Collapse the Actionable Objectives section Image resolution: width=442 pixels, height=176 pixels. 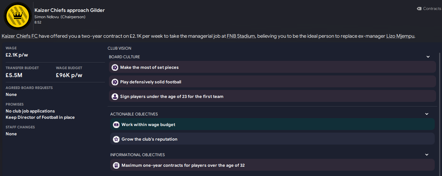click(x=427, y=114)
